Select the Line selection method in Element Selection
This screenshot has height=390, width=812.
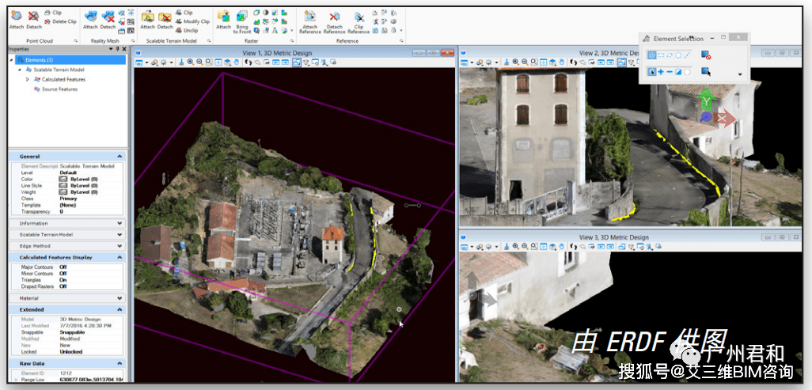688,55
